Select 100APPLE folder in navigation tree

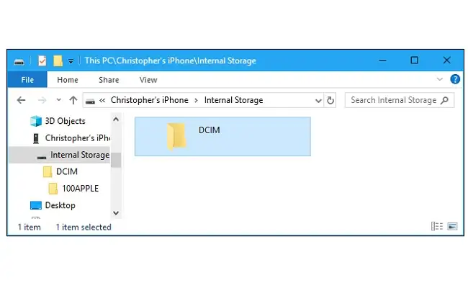80,188
